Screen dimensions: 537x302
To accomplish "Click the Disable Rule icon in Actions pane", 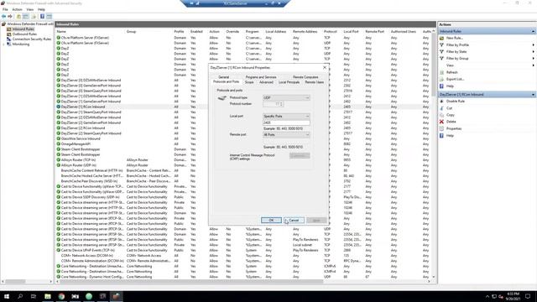I will [x=442, y=102].
